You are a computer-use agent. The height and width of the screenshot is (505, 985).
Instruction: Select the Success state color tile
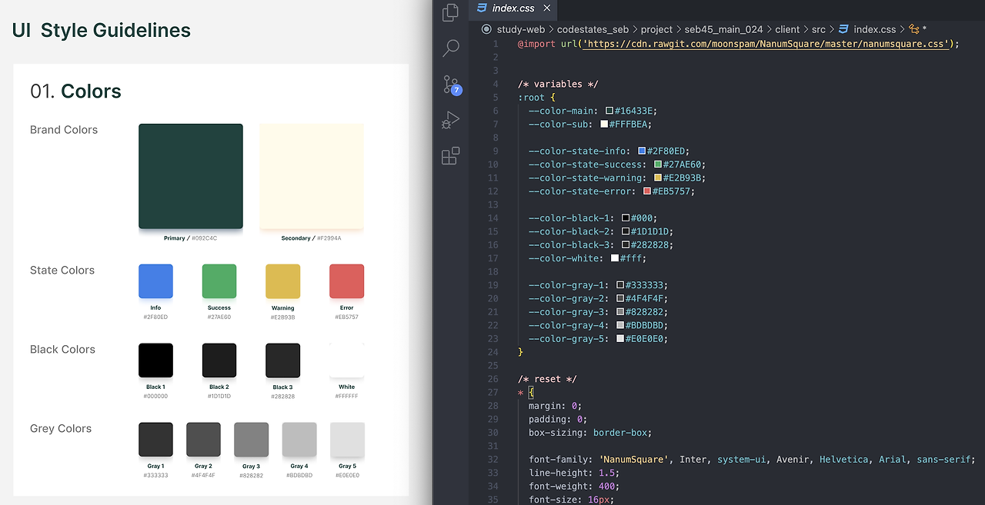[x=219, y=281]
